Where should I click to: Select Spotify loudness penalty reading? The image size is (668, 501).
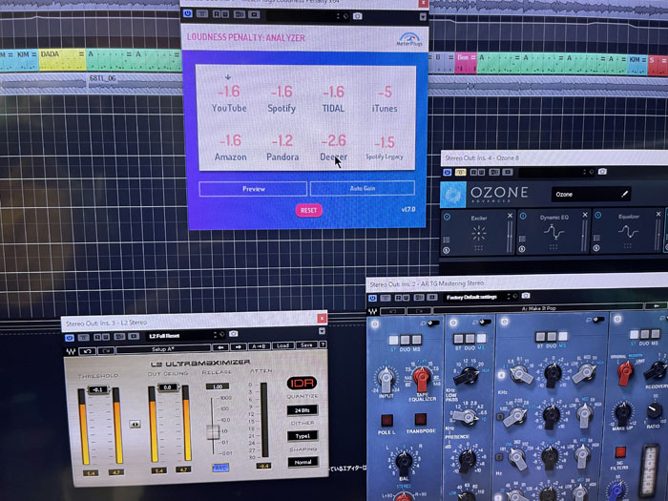[282, 99]
